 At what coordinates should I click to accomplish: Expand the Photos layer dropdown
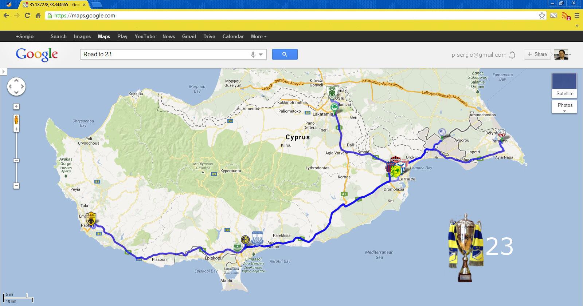564,107
